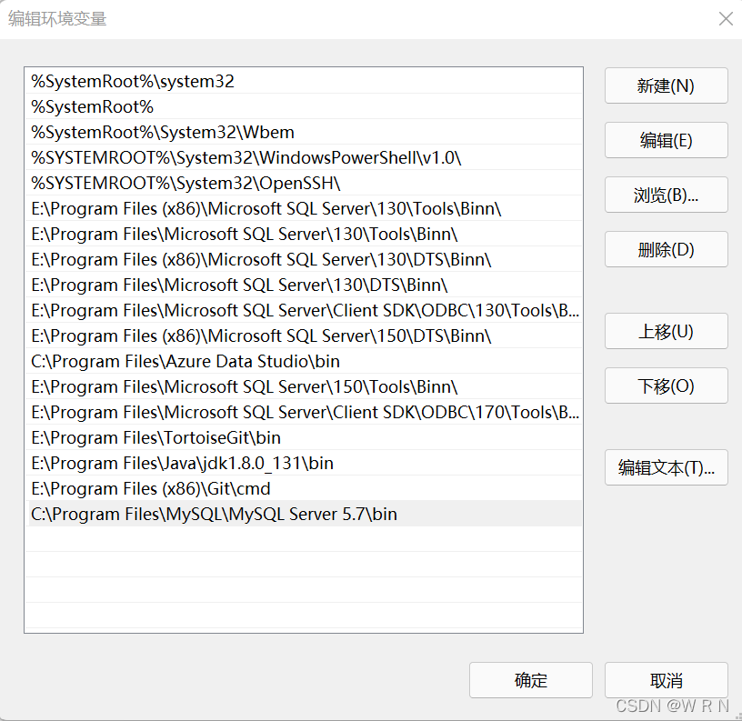Viewport: 742px width, 721px height.
Task: Select SQL Server\150\Tools\Binn\ entry
Action: 304,386
